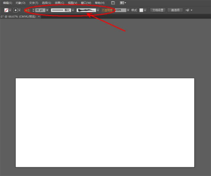Viewport: 211px width, 176px height.
Task: Click the 100% opacity field
Action: click(x=120, y=10)
